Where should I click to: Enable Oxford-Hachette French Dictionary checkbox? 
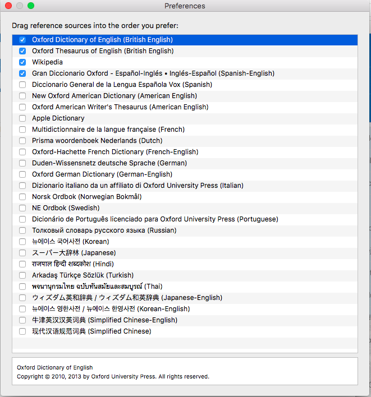coord(22,152)
